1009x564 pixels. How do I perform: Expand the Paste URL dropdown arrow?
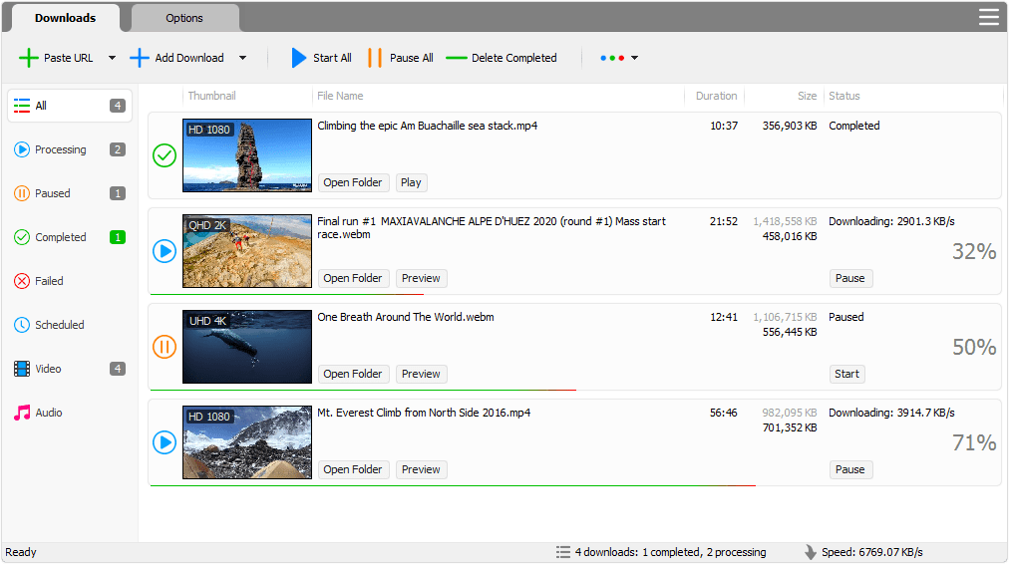click(112, 58)
